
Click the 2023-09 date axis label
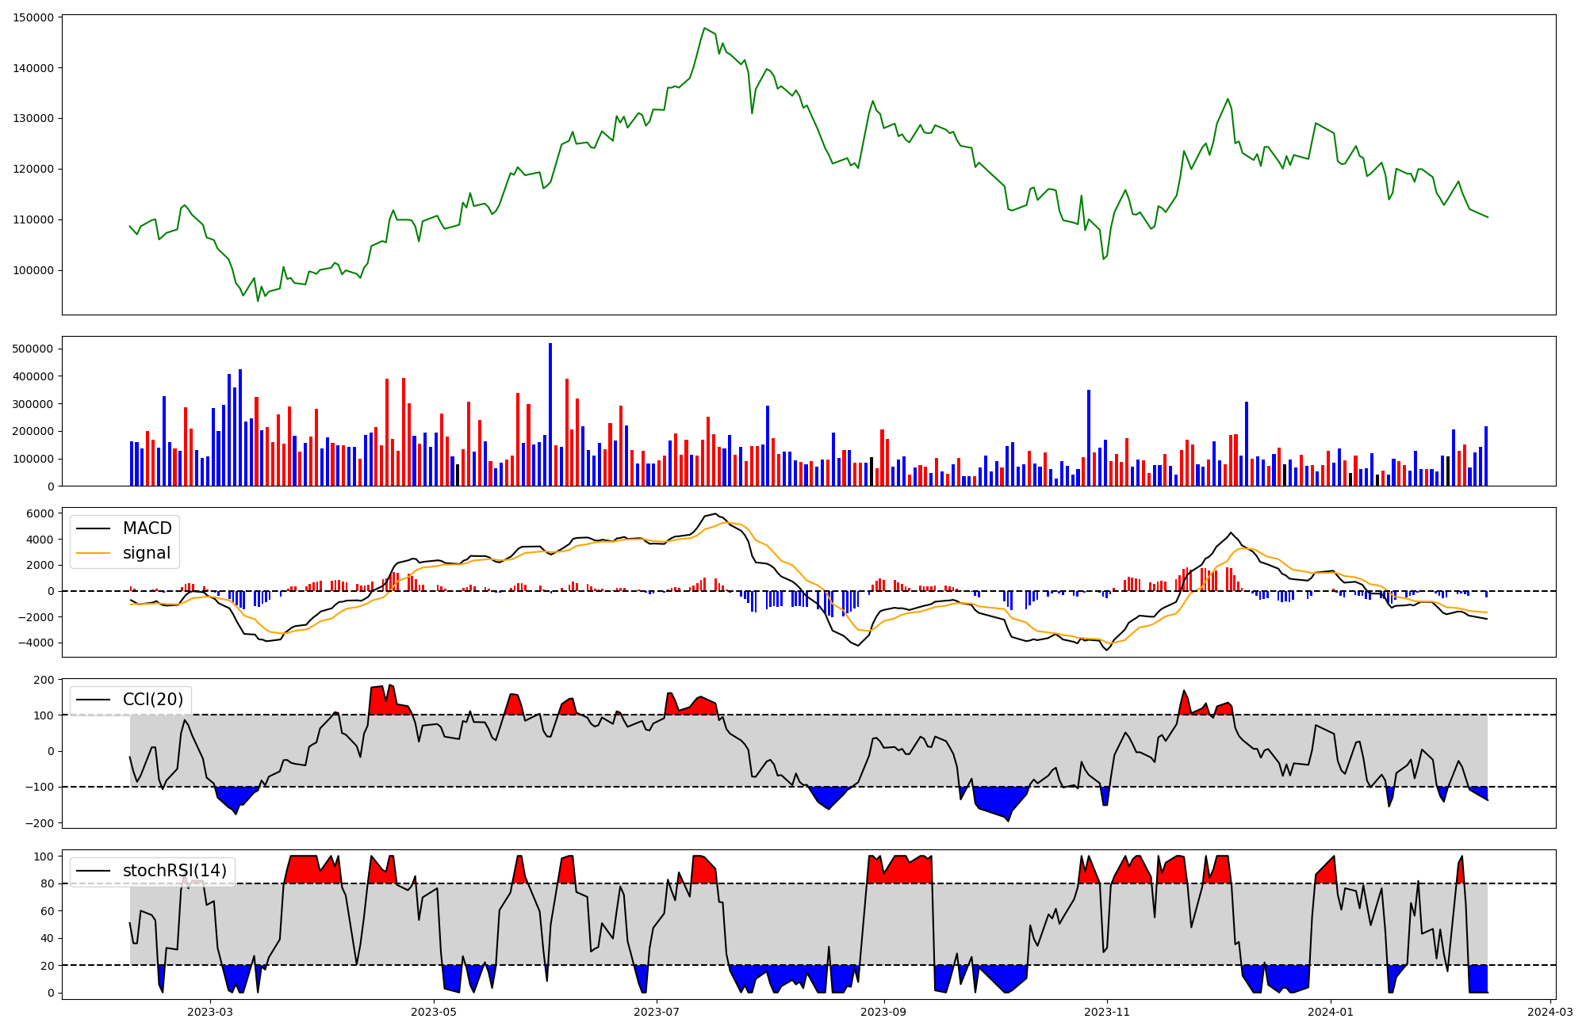883,1011
